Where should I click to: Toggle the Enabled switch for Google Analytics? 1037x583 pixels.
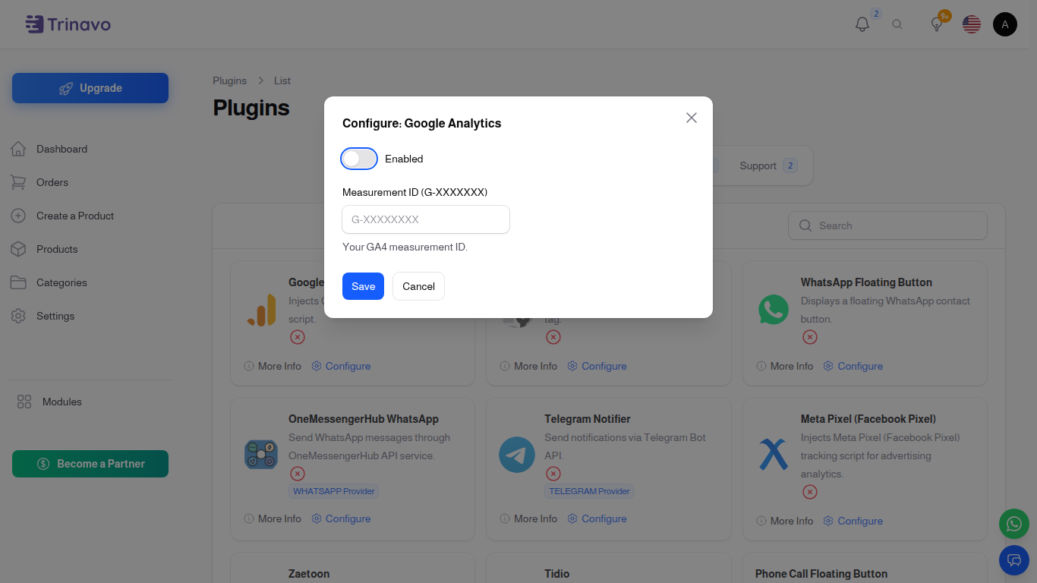coord(359,159)
